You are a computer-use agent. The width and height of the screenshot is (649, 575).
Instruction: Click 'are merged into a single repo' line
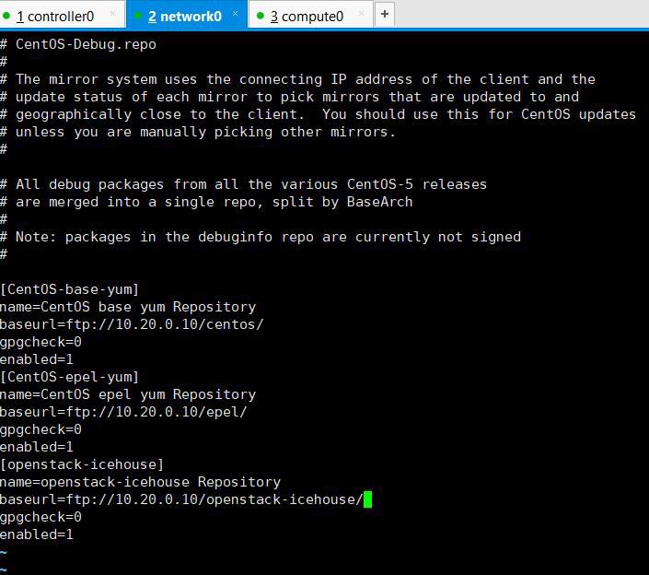click(x=206, y=202)
